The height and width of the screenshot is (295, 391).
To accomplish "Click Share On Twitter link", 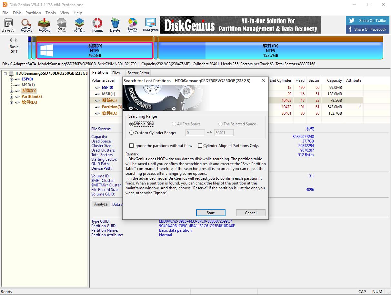I will pos(367,20).
